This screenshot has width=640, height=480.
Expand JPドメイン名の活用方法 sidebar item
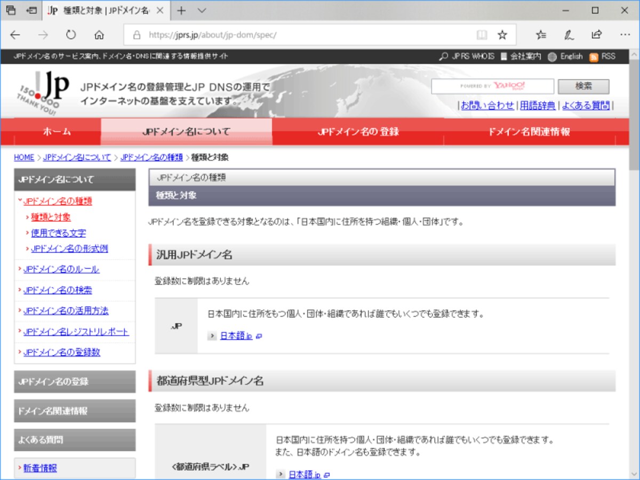tap(66, 310)
